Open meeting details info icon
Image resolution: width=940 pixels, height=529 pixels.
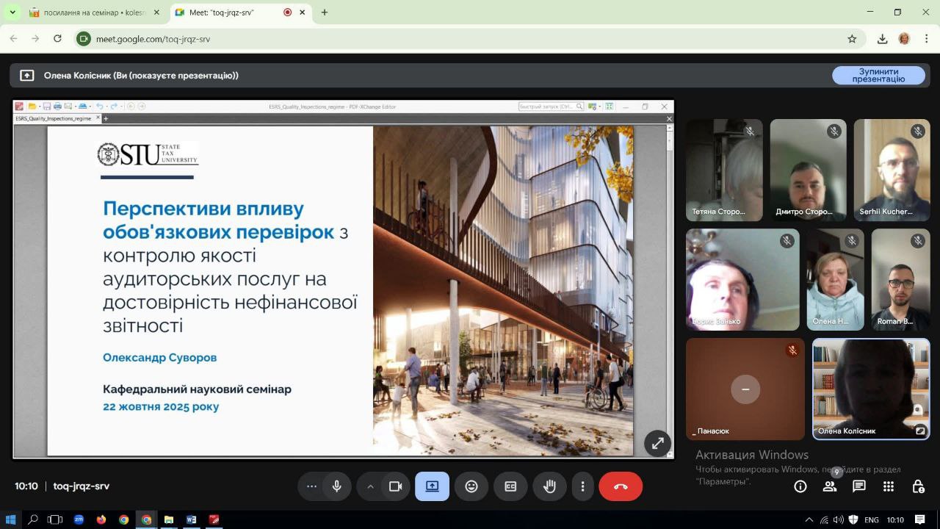click(800, 486)
